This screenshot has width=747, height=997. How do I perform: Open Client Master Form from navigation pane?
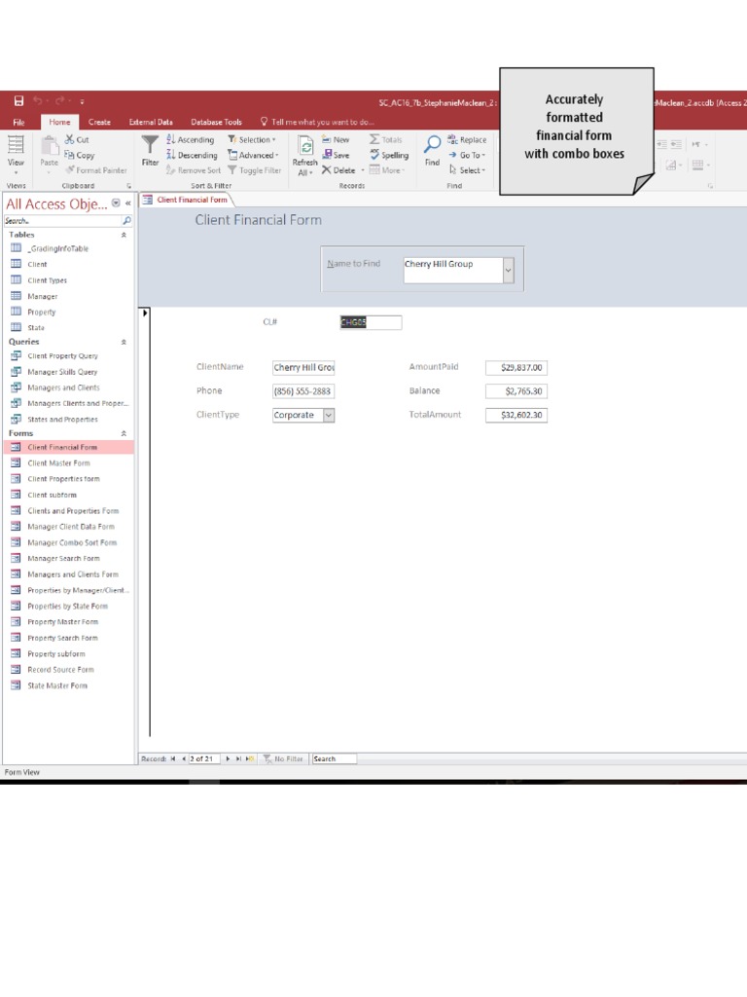(58, 463)
